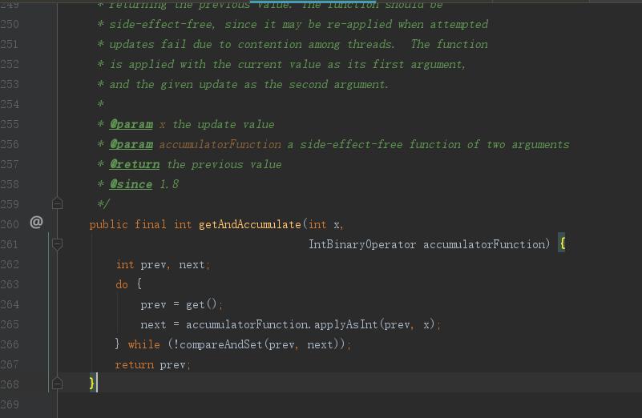Click the @ gutter icon on line 260
Viewport: 642px width, 418px height.
coord(36,223)
